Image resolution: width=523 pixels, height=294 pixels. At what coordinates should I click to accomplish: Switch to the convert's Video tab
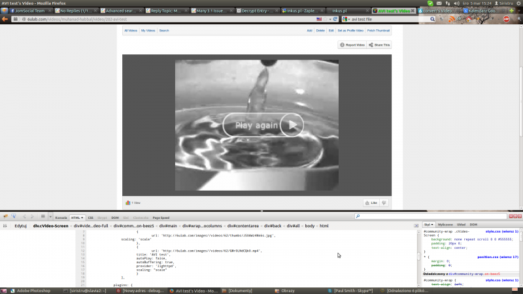(x=437, y=10)
